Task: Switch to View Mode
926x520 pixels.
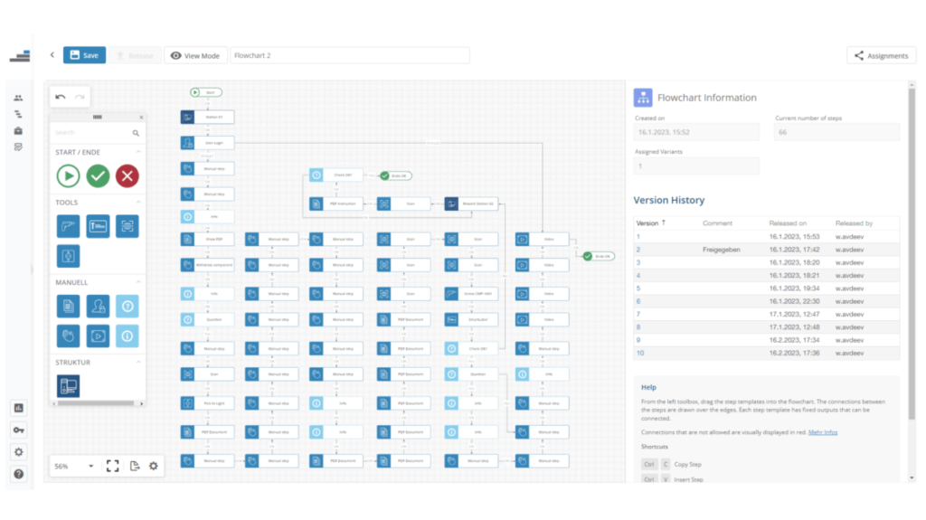Action: tap(194, 56)
